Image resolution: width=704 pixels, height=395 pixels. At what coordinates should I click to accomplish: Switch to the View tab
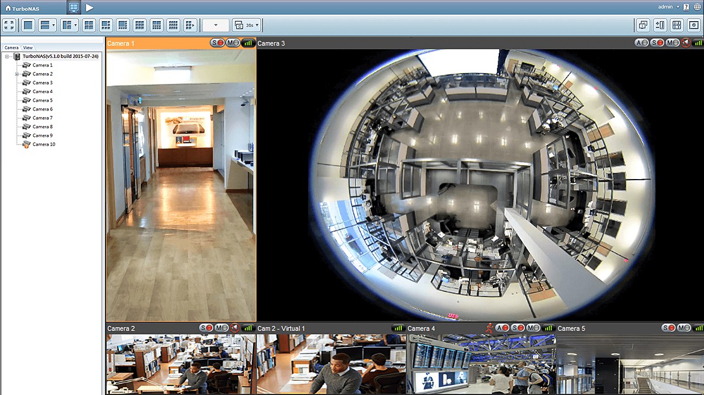[x=28, y=48]
